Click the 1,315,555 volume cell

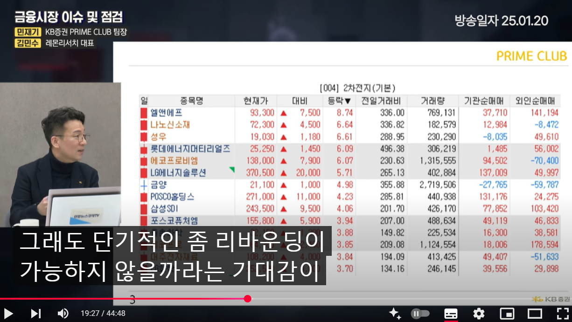click(438, 161)
